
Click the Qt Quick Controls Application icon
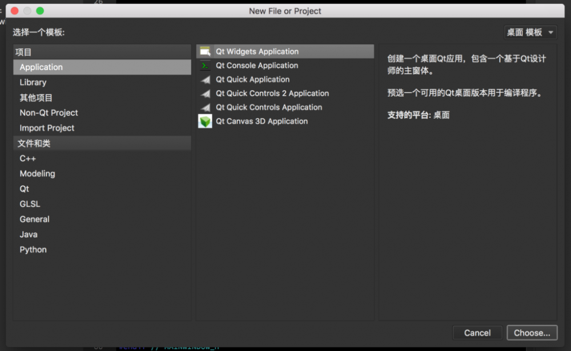coord(206,108)
